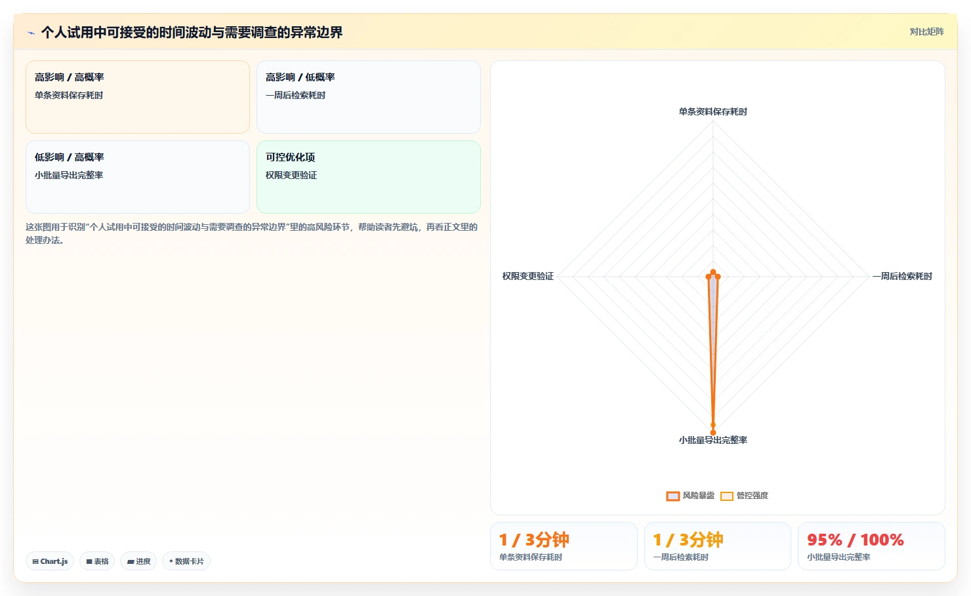Click the 数据卡片 tag chip

click(186, 561)
